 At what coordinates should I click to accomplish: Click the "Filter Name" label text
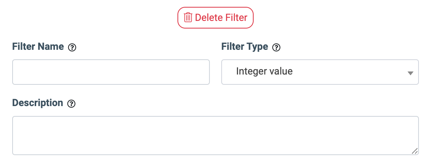[38, 47]
